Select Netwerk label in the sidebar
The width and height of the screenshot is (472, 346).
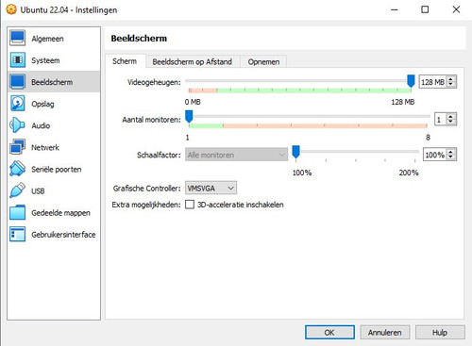[x=45, y=147]
